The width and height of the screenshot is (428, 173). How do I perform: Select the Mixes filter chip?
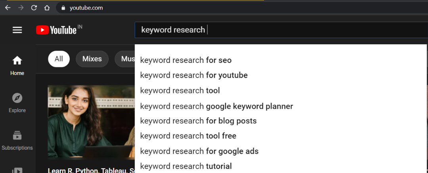pyautogui.click(x=92, y=59)
